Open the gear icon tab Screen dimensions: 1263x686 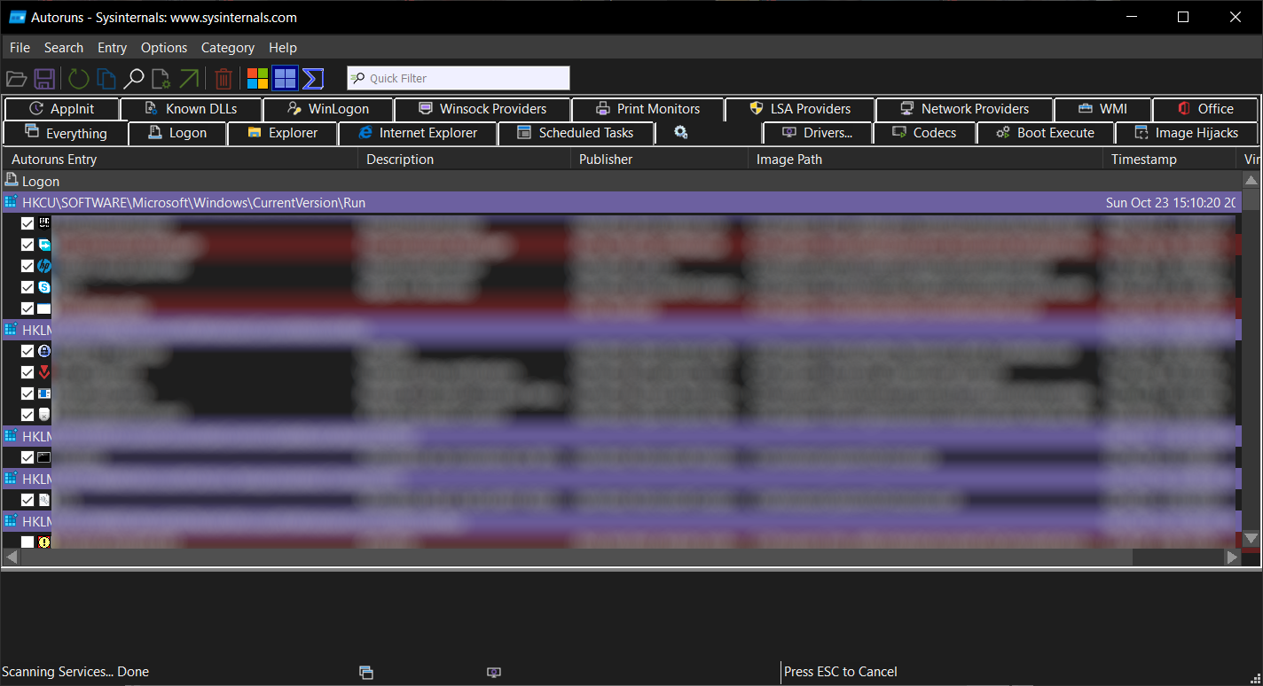680,133
